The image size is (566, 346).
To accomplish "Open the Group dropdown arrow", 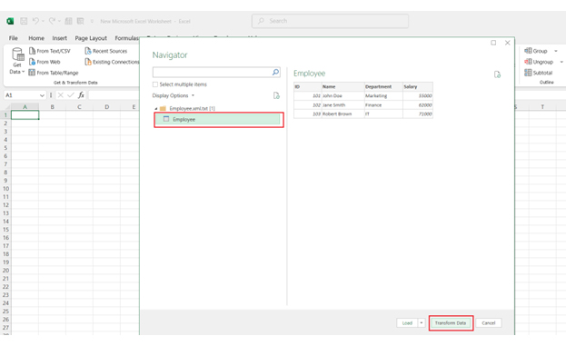I will [x=556, y=51].
